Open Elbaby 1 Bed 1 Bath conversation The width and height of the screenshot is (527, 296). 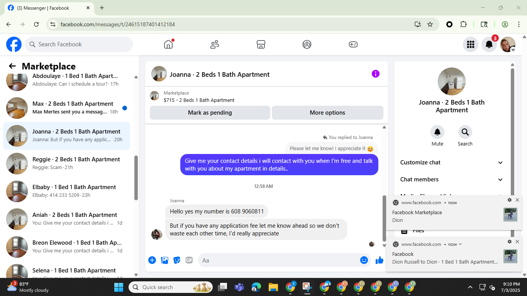point(66,191)
